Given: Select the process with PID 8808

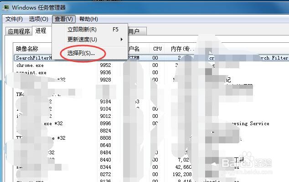Looking at the screenshot, I should [x=105, y=138].
